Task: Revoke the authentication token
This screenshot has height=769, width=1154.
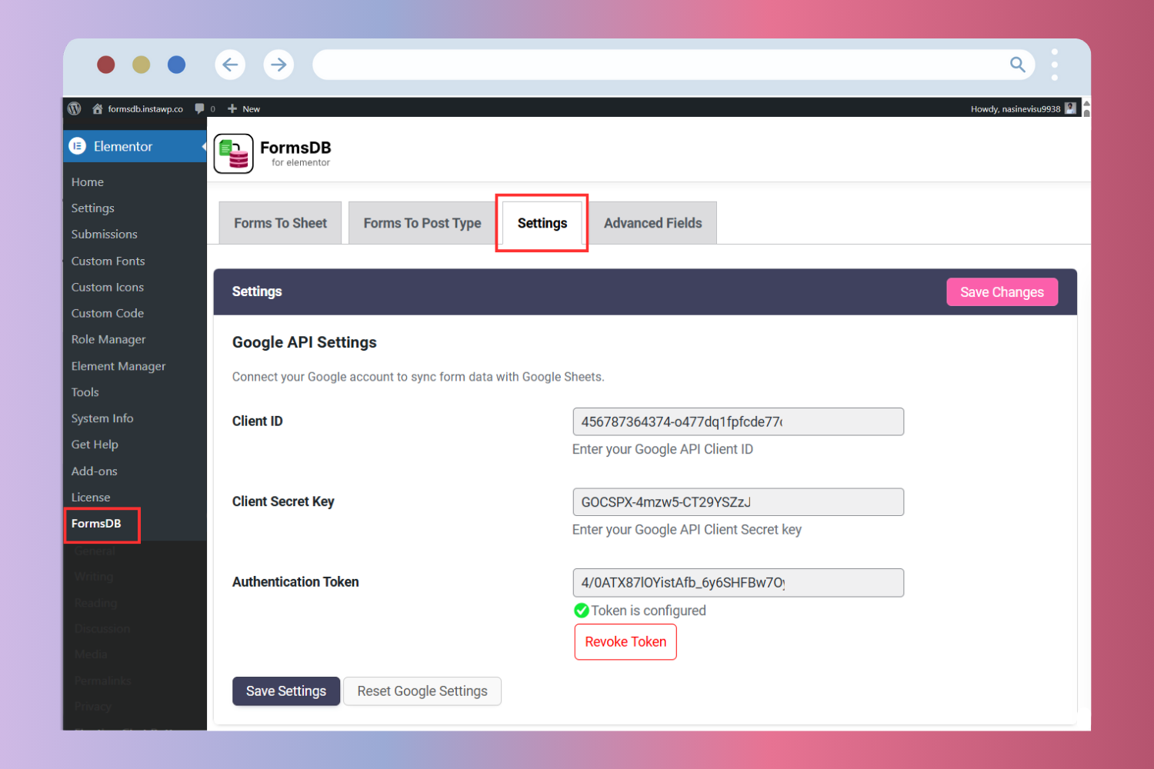Action: 625,641
